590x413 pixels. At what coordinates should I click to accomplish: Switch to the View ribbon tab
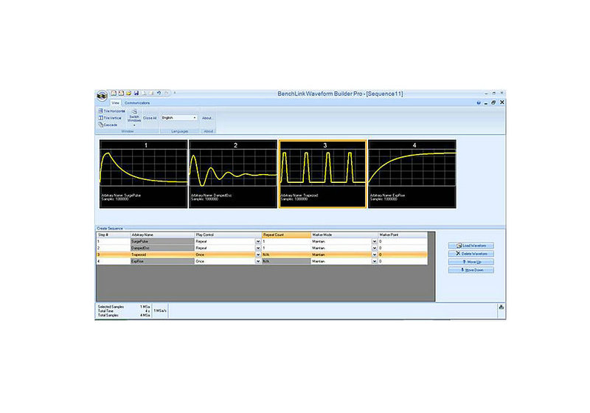[115, 103]
